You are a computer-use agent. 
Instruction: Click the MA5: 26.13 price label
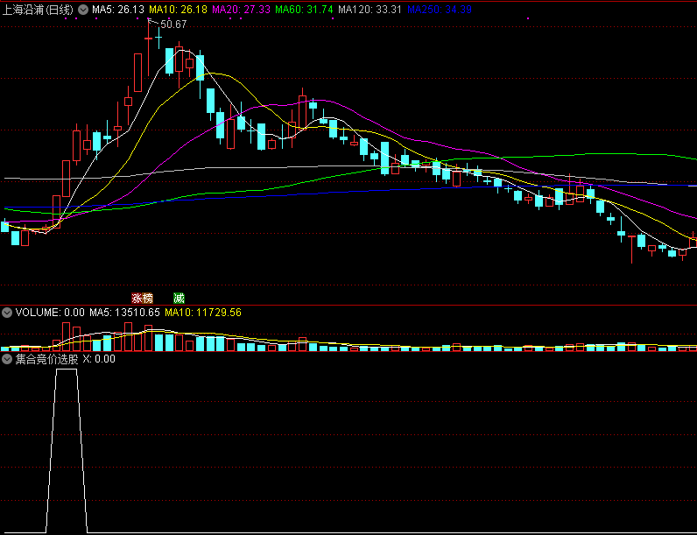pos(118,10)
